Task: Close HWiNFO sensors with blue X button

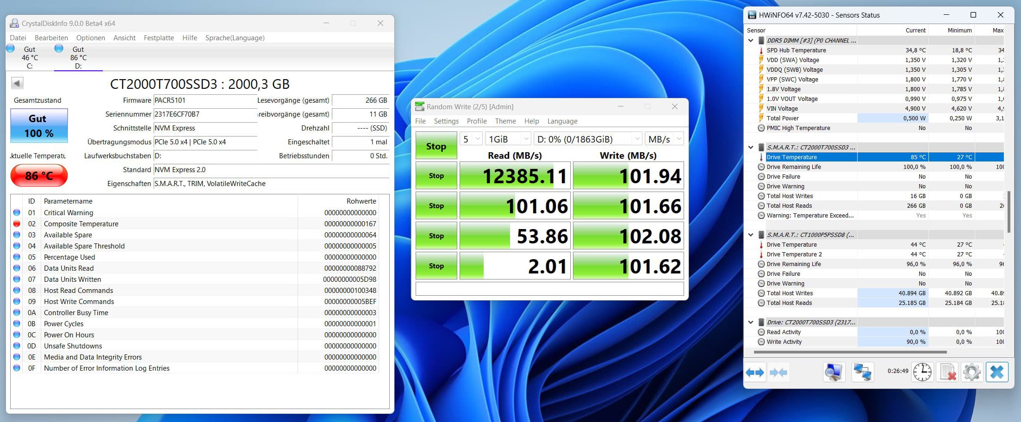Action: coord(997,372)
